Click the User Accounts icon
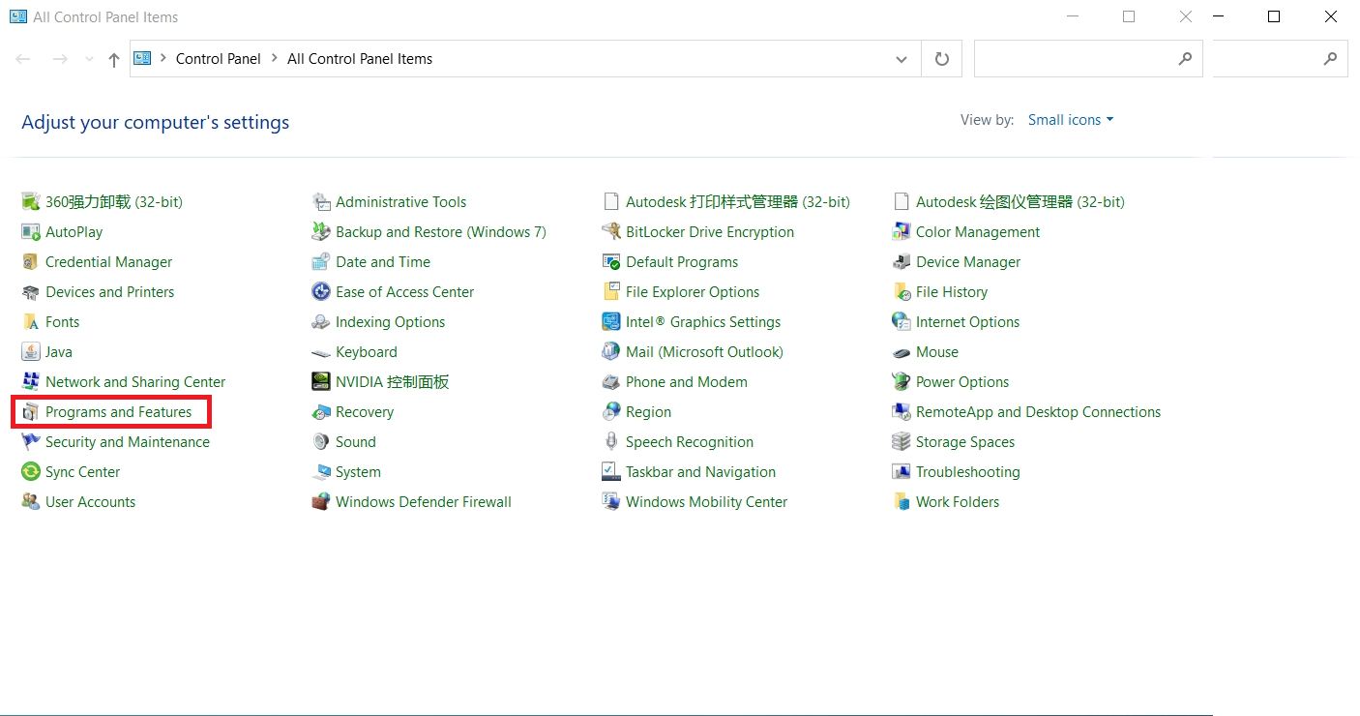Image resolution: width=1360 pixels, height=716 pixels. click(30, 501)
